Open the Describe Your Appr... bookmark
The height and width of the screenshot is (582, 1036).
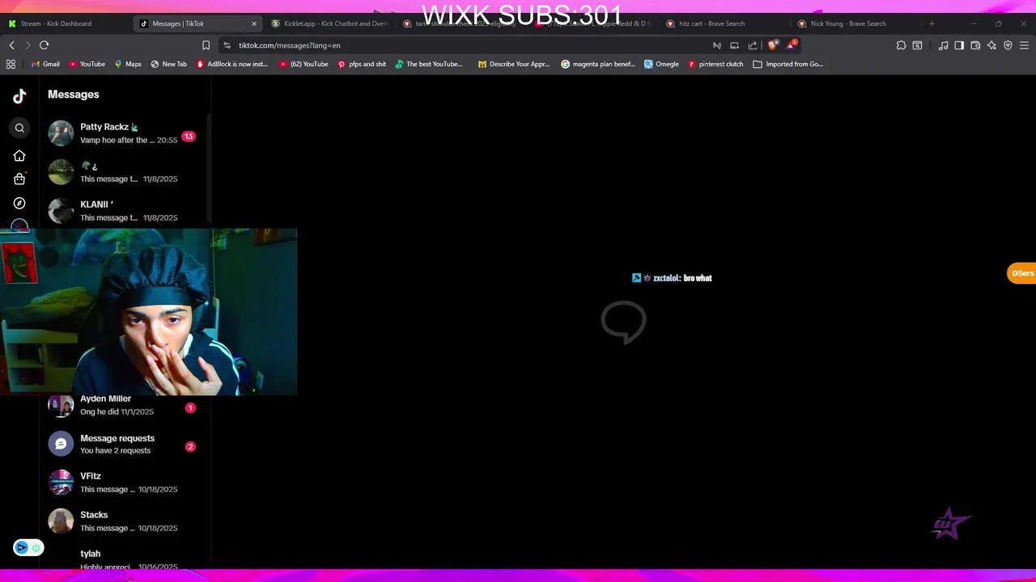click(x=514, y=64)
